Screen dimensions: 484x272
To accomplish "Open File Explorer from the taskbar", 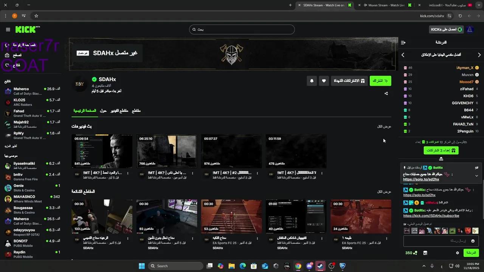I will (231, 266).
